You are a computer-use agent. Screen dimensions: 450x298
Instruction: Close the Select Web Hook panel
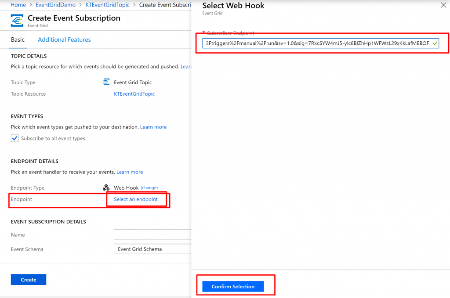[443, 5]
